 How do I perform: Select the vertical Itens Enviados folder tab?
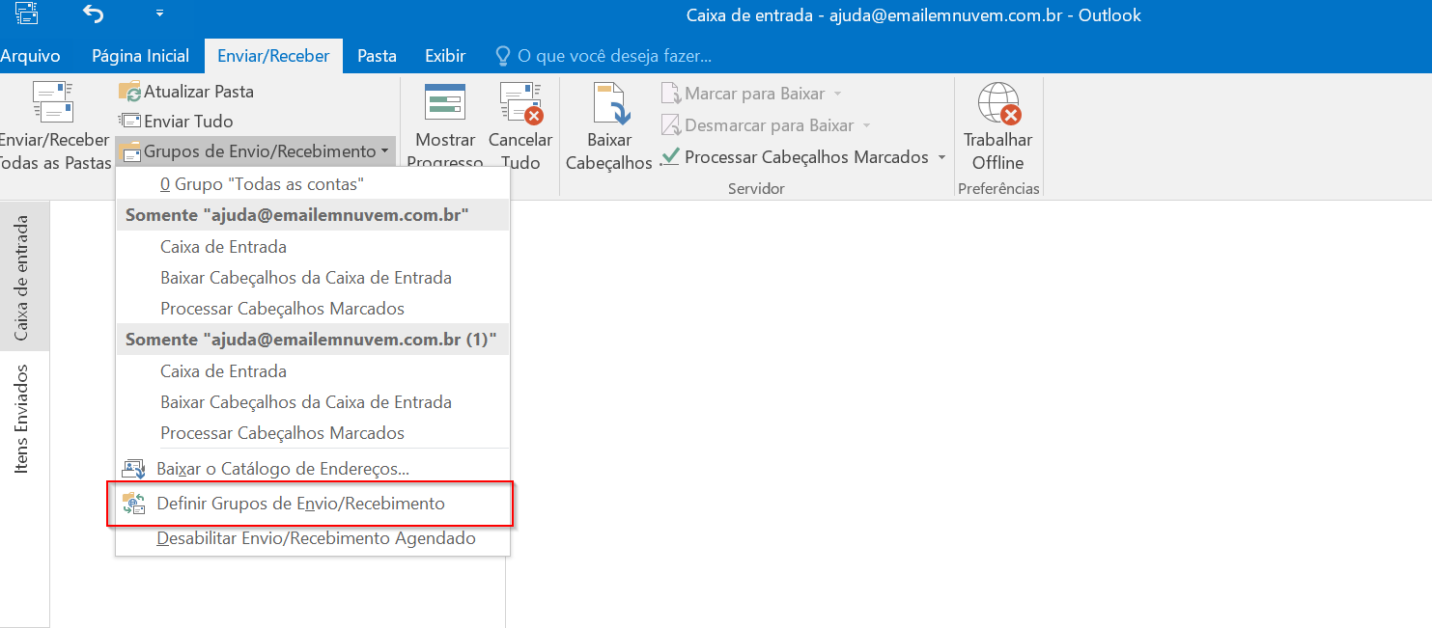click(x=23, y=419)
